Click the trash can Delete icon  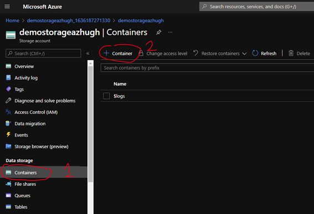point(291,53)
